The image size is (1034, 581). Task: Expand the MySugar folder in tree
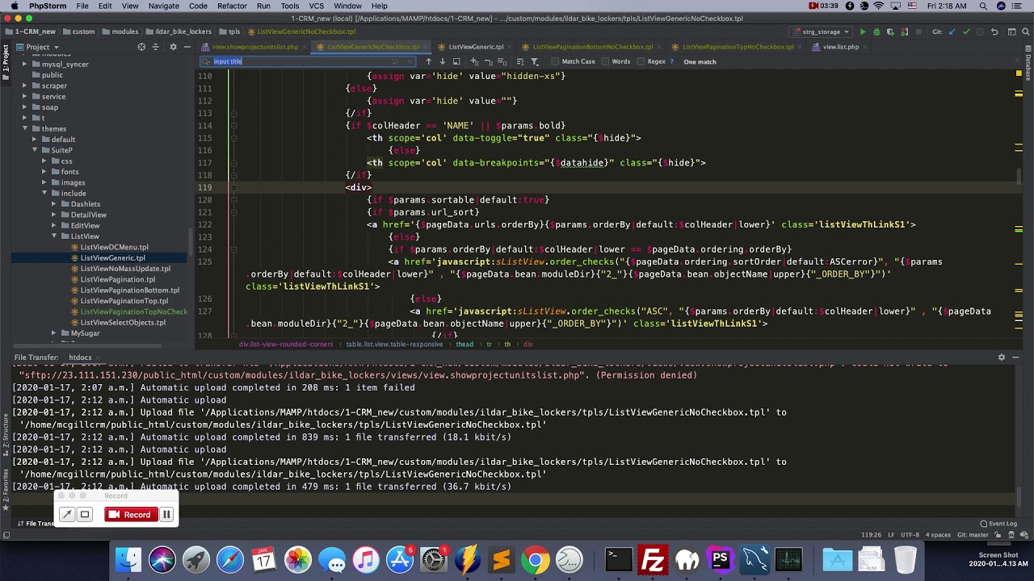[54, 333]
